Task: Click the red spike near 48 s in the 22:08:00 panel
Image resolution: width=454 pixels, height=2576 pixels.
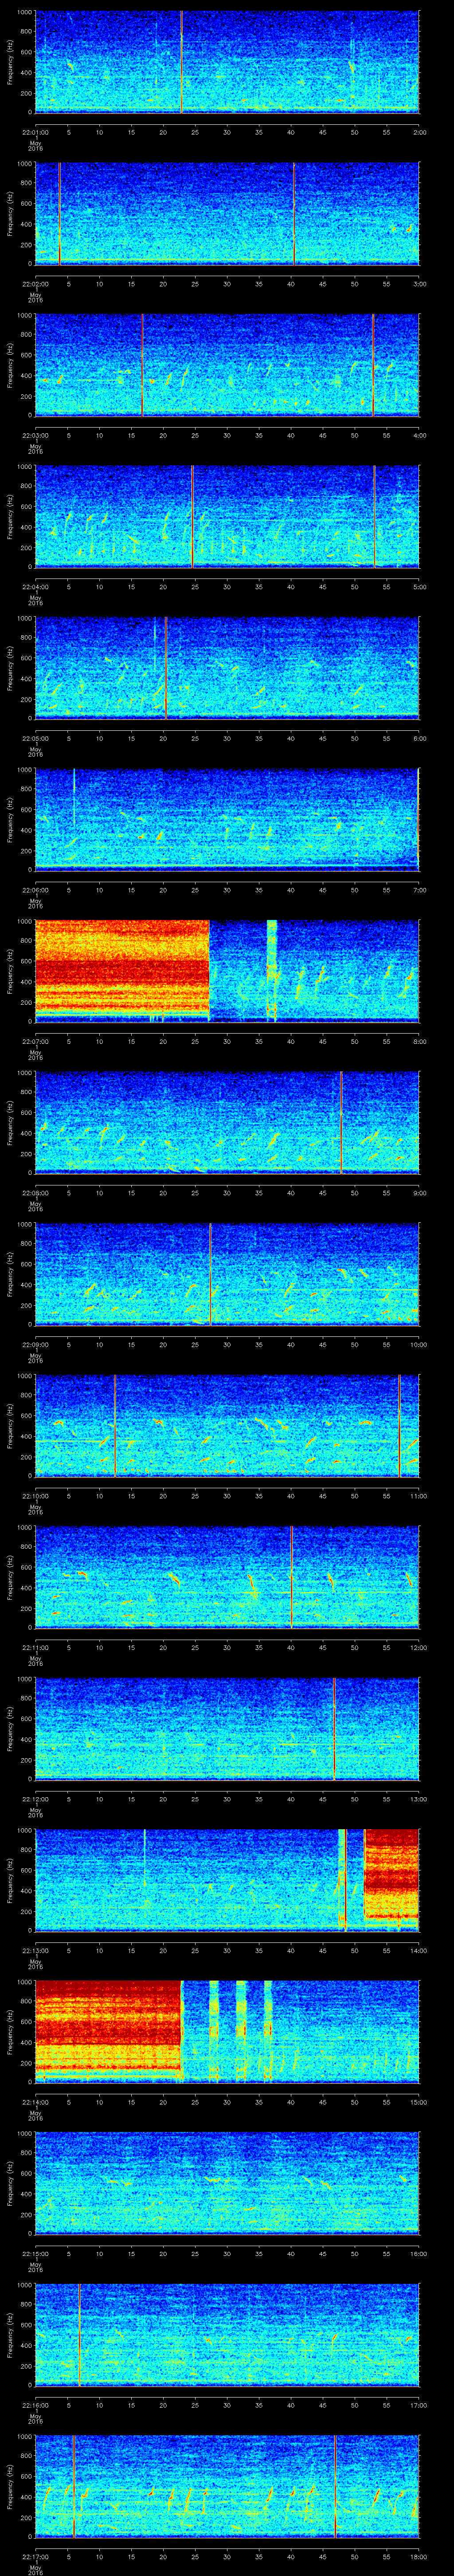Action: [x=341, y=1122]
